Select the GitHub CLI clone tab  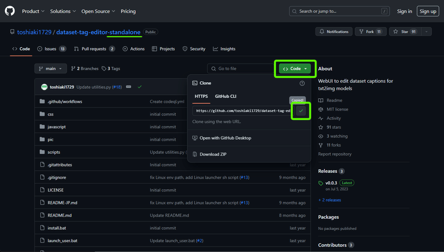point(225,96)
